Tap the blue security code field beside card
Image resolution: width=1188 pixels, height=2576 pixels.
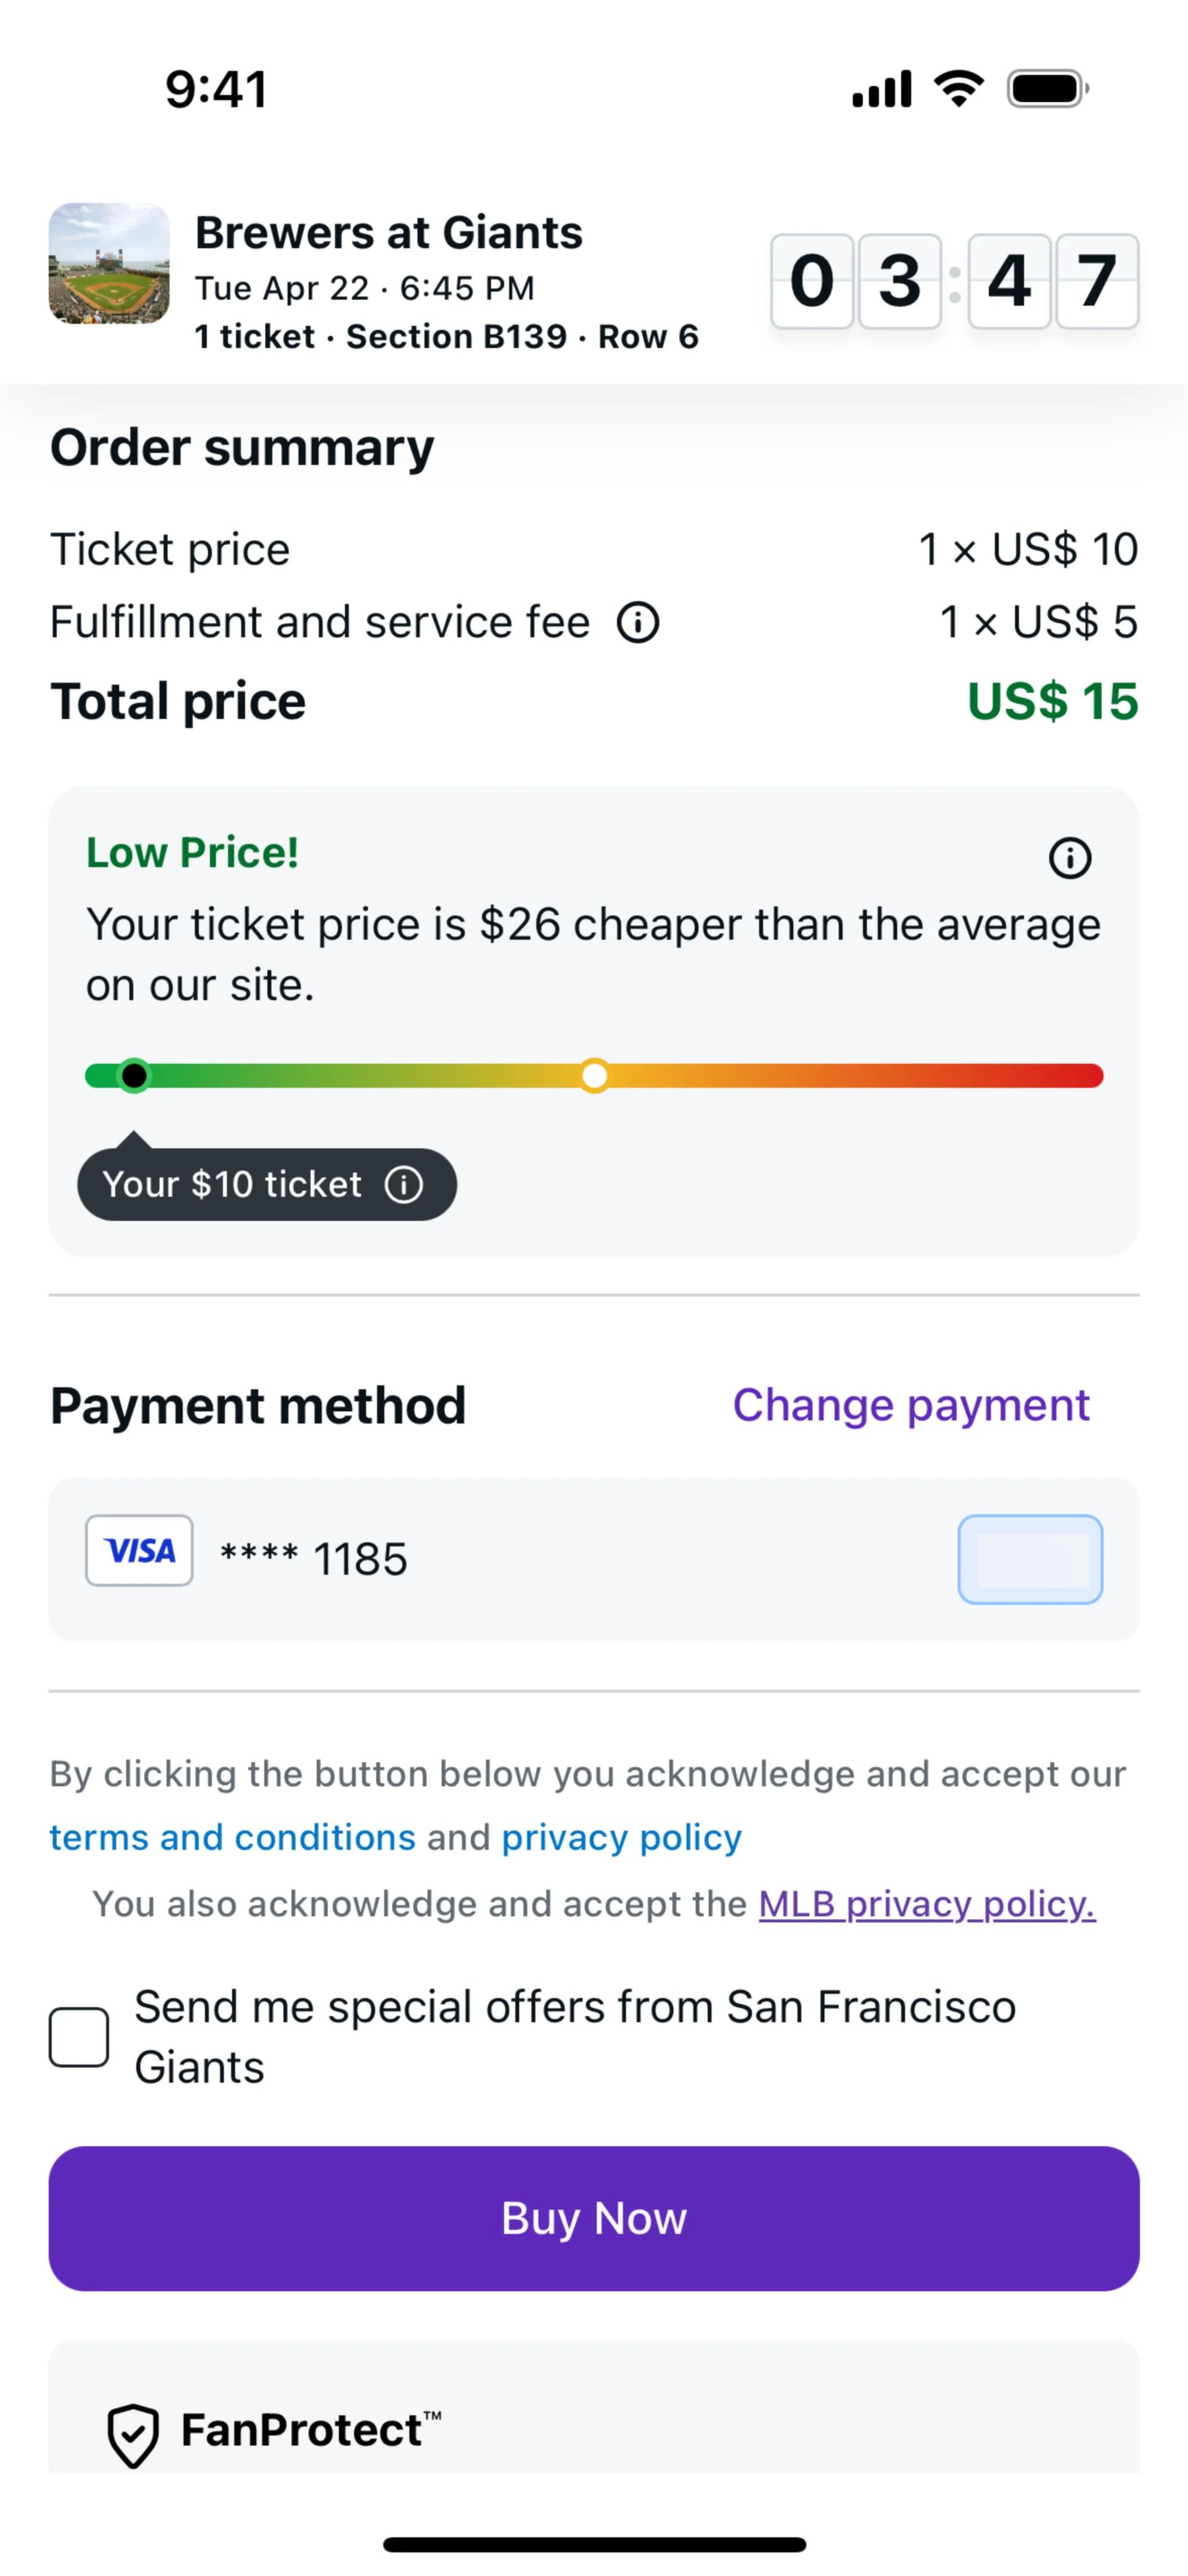1030,1559
